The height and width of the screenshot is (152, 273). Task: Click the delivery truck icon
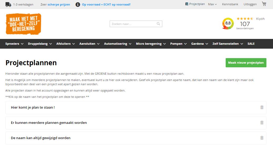pyautogui.click(x=8, y=4)
